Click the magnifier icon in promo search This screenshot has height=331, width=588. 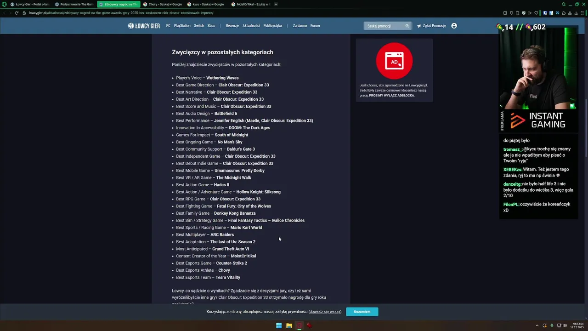[x=407, y=26]
